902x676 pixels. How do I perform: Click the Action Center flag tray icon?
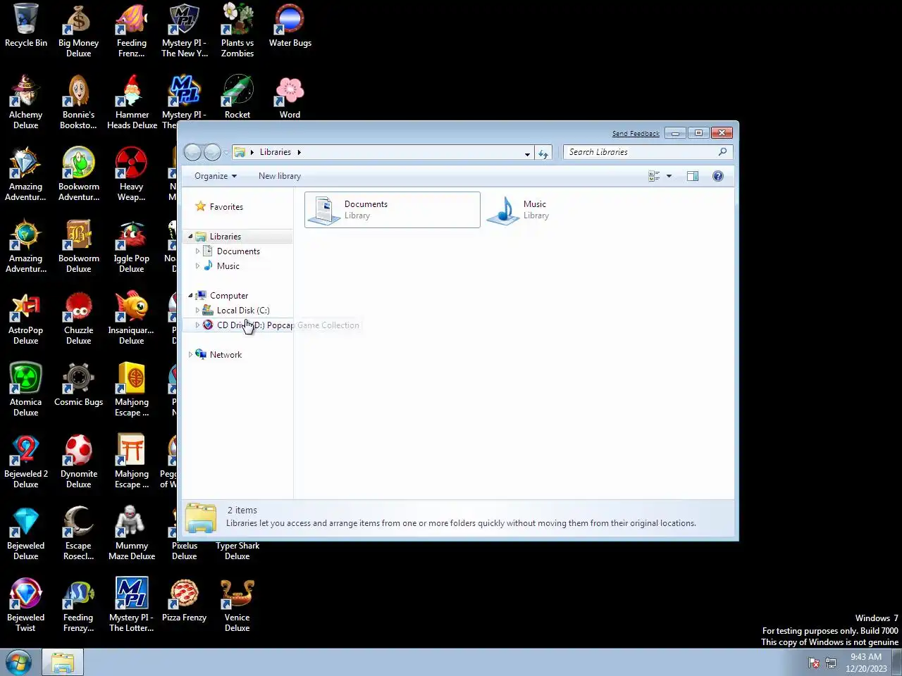click(x=814, y=663)
